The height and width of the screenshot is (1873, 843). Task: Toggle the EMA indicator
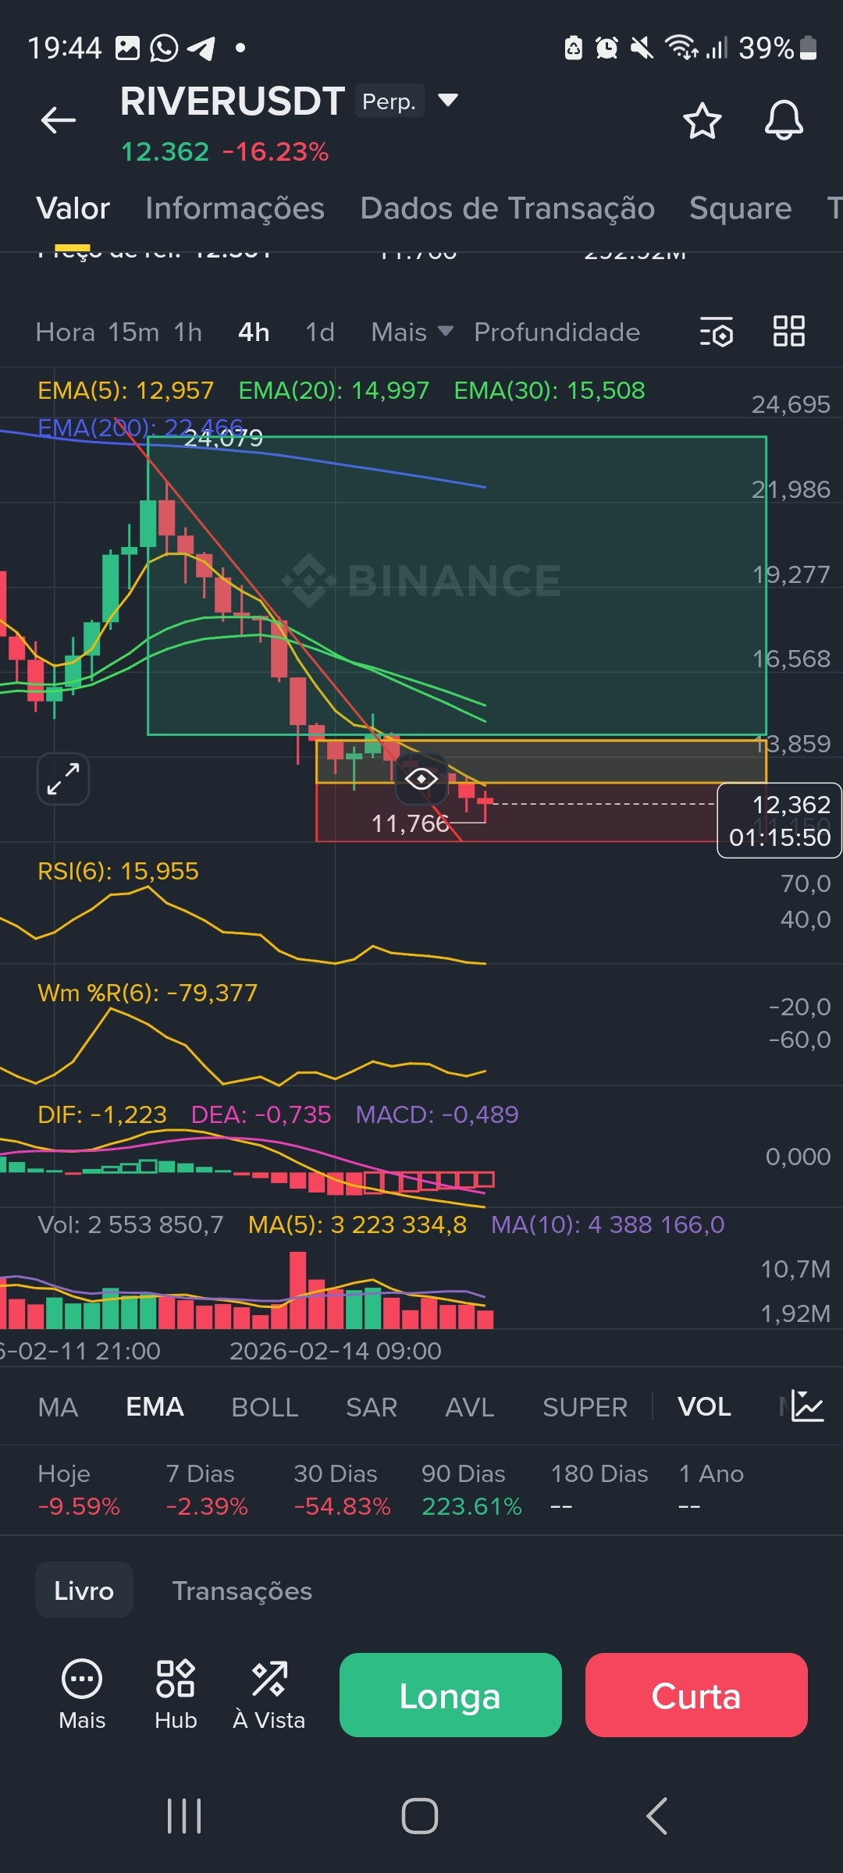[x=155, y=1407]
